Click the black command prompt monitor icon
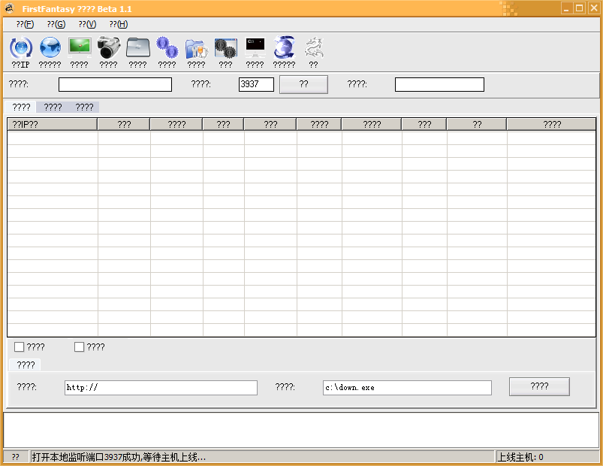This screenshot has height=466, width=603. (255, 47)
